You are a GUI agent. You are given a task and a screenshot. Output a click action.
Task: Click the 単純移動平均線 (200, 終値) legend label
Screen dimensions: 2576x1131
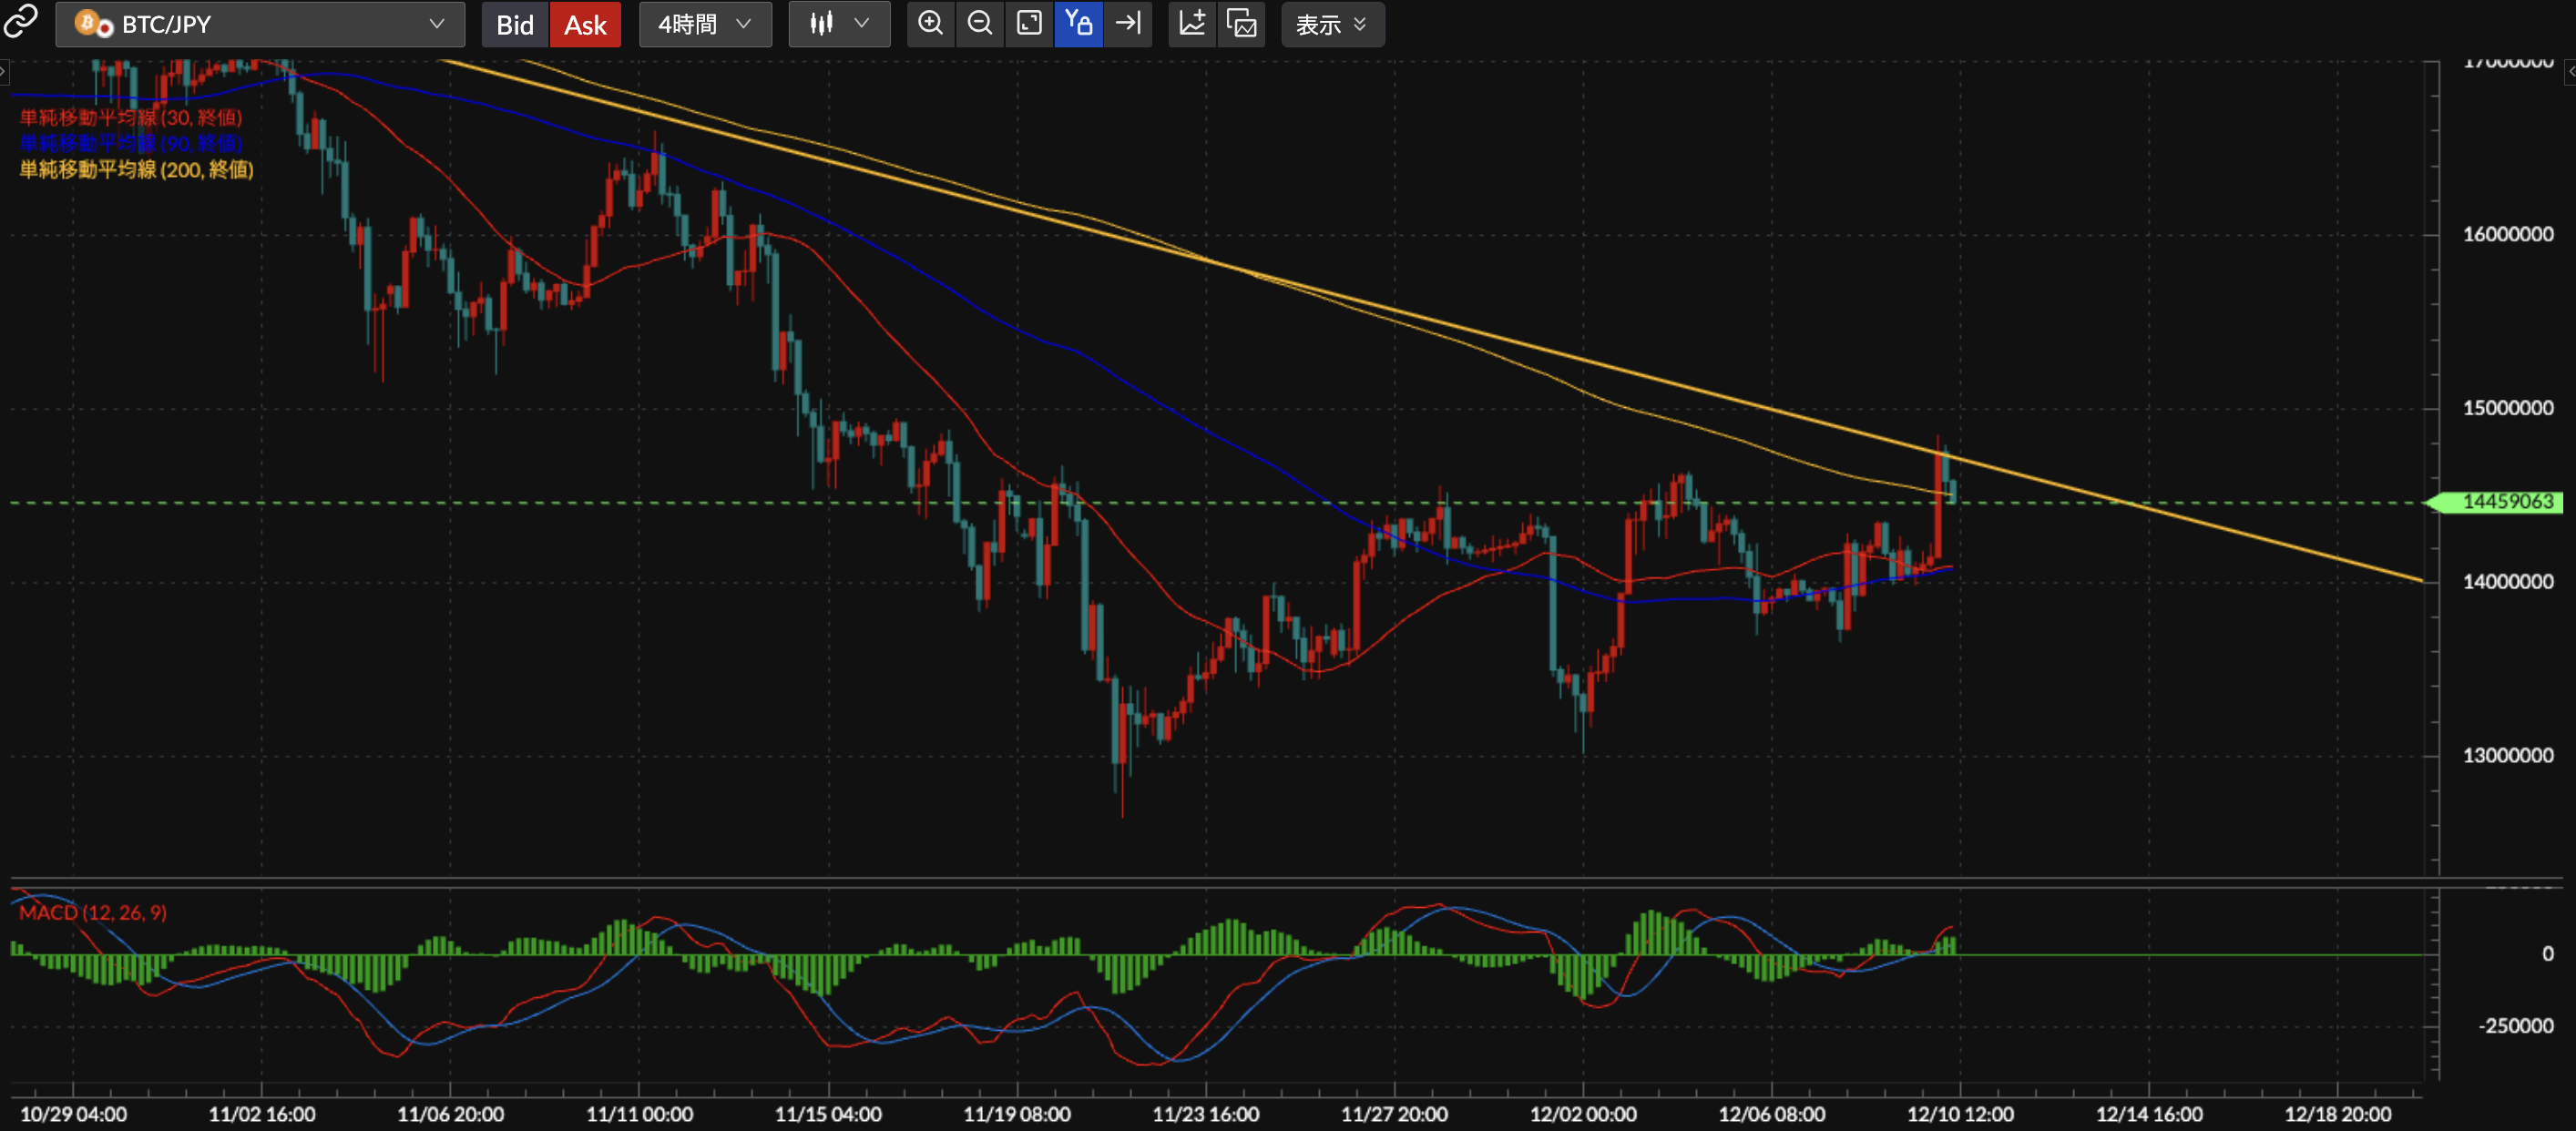point(137,170)
